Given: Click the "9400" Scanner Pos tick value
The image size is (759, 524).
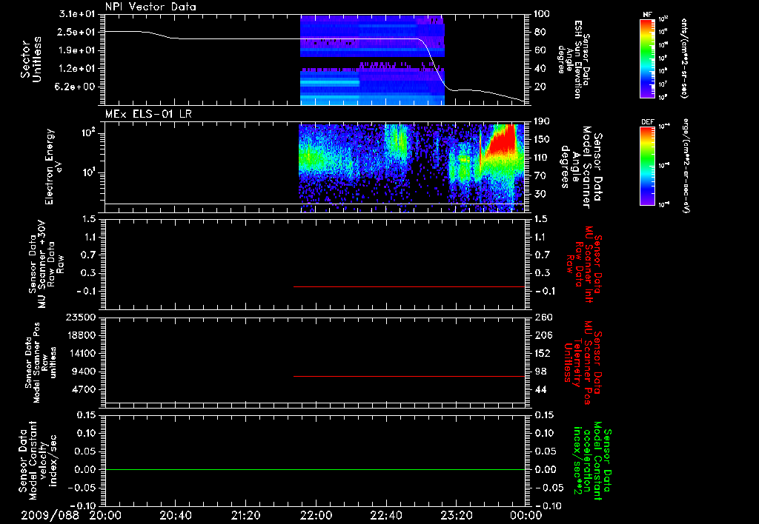Looking at the screenshot, I should click(x=83, y=372).
